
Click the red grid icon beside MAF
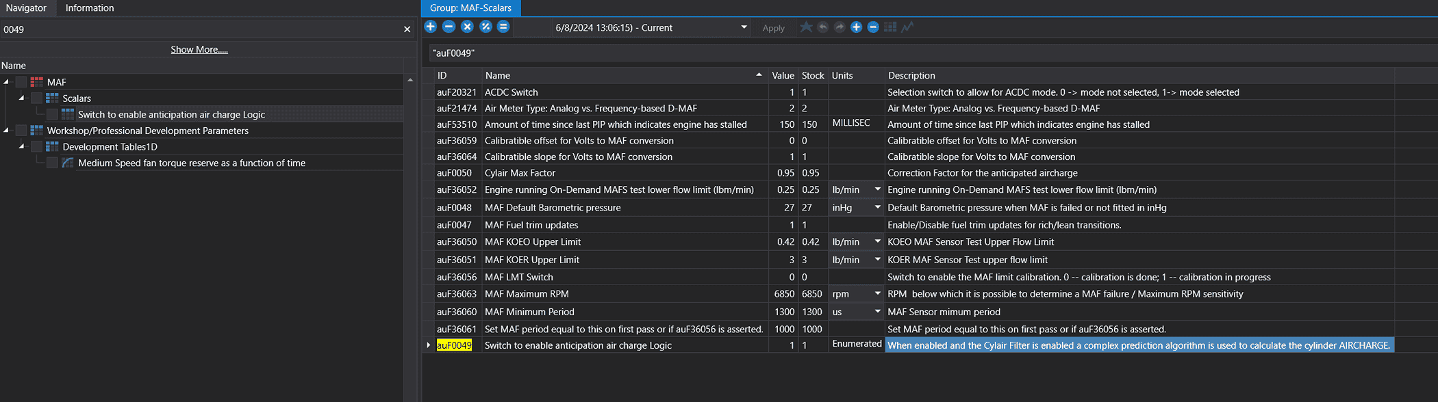pyautogui.click(x=37, y=82)
